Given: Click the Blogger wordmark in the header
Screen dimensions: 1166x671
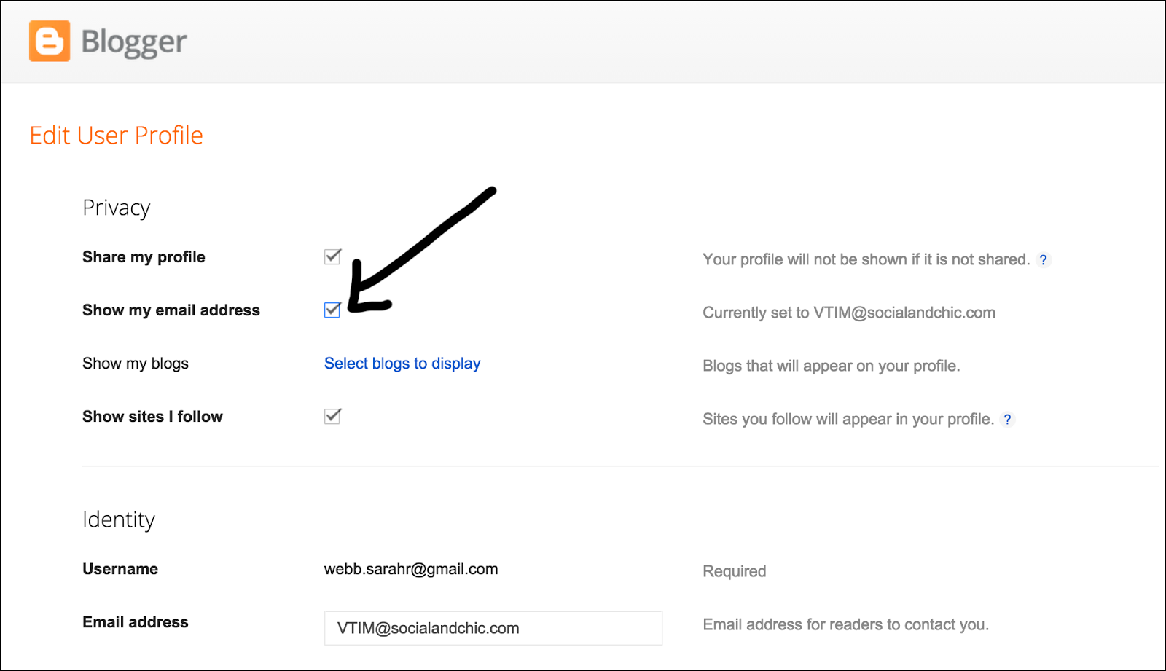Looking at the screenshot, I should pyautogui.click(x=133, y=42).
